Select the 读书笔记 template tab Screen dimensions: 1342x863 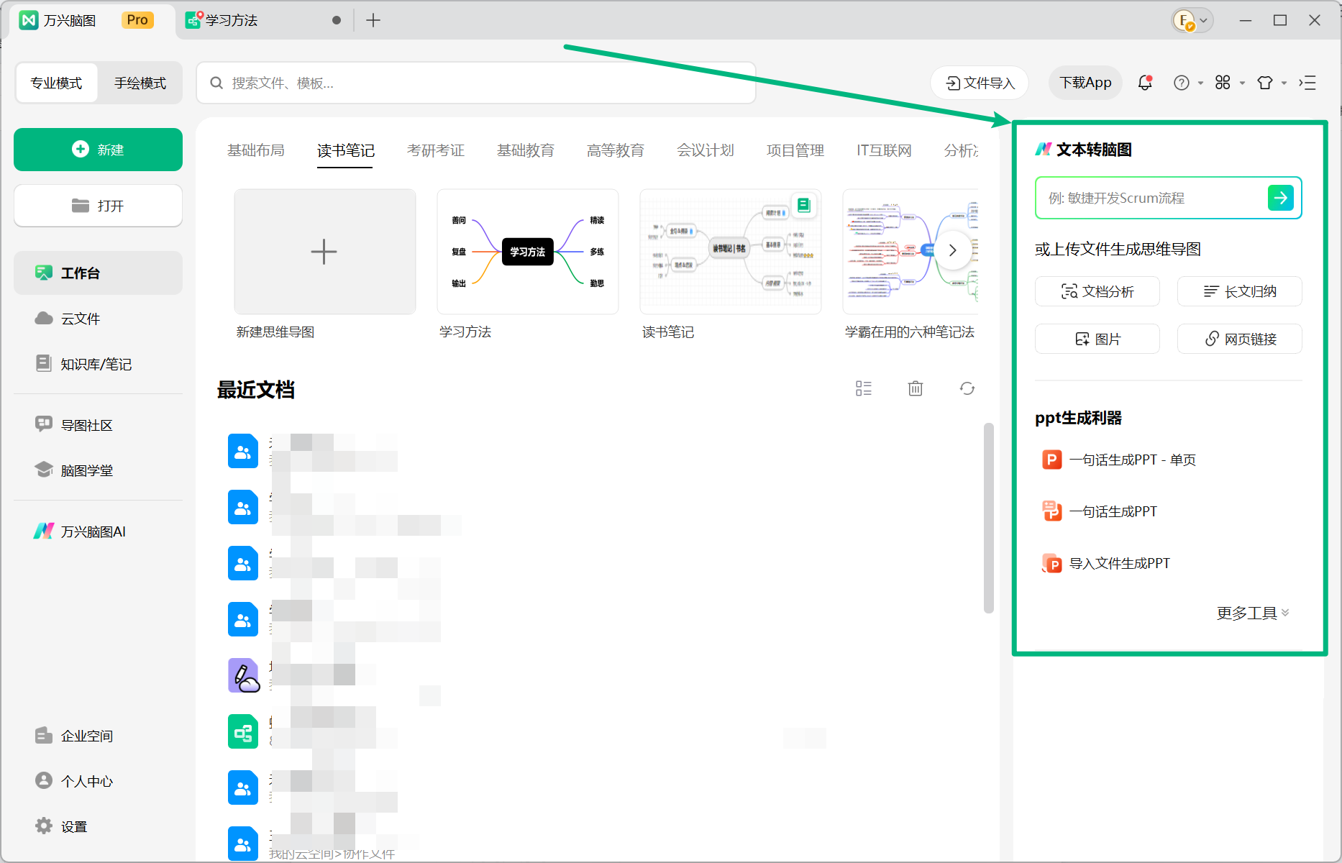point(346,150)
